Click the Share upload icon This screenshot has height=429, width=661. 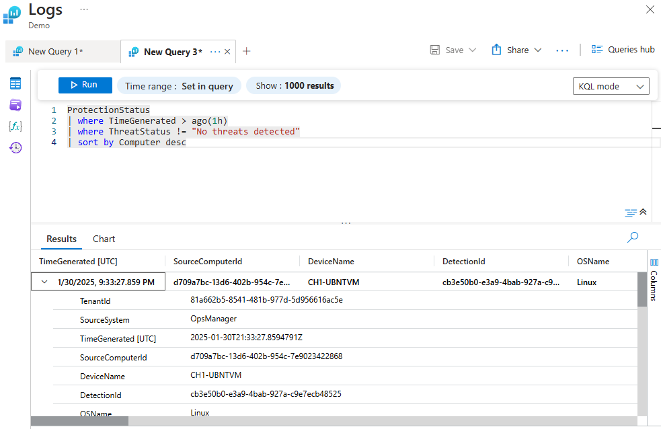[x=496, y=49]
